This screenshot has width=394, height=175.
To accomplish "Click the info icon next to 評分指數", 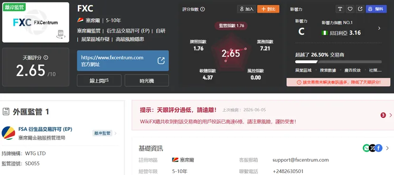I will coord(203,9).
